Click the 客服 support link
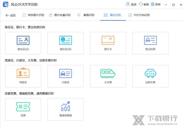This screenshot has width=183, height=128. pyautogui.click(x=146, y=4)
